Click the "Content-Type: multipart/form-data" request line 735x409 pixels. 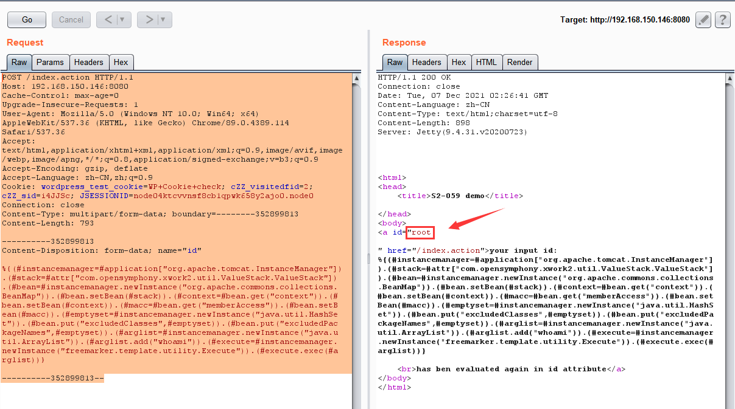pos(150,214)
